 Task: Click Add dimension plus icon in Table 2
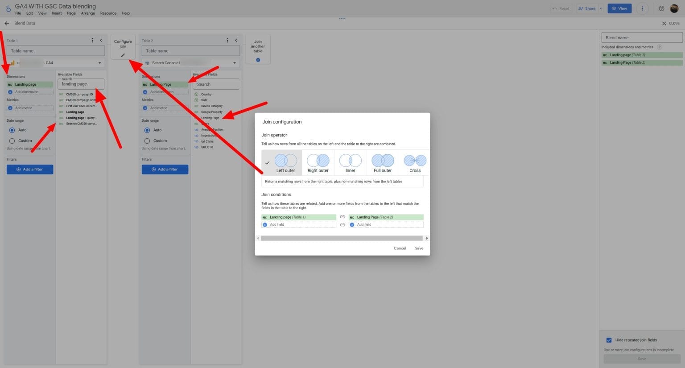[145, 91]
